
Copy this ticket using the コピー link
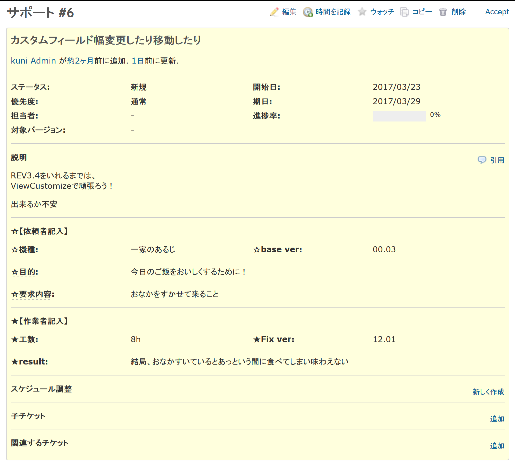tap(422, 12)
